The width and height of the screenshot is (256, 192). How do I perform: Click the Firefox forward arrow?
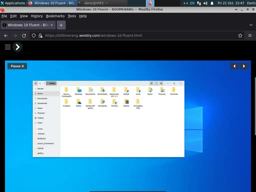(x=15, y=35)
